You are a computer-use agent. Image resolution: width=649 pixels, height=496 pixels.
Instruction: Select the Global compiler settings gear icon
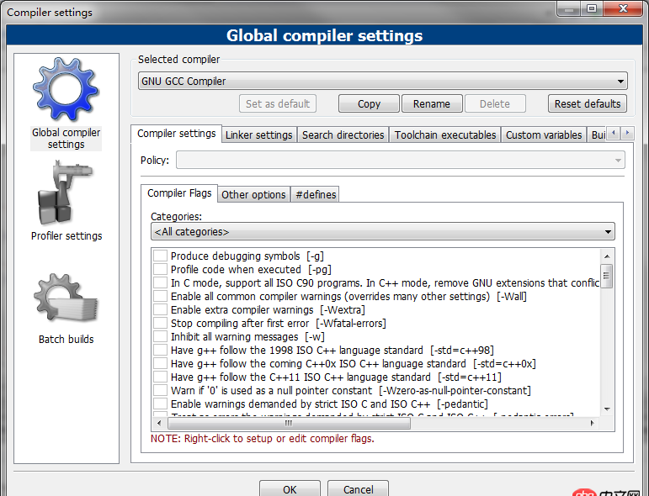click(x=66, y=89)
